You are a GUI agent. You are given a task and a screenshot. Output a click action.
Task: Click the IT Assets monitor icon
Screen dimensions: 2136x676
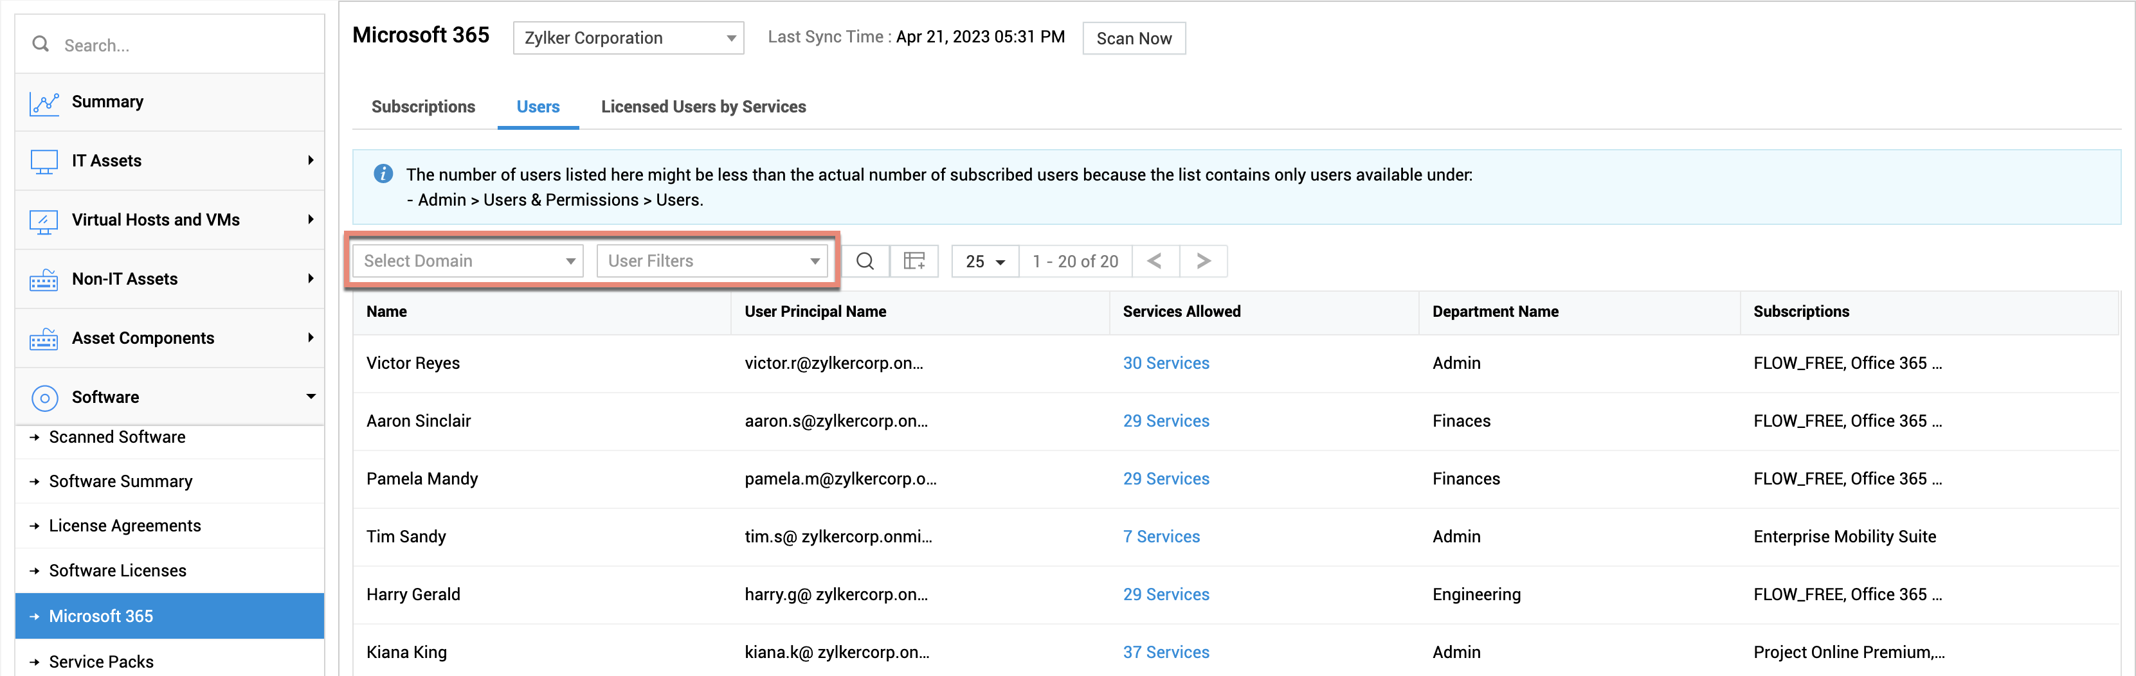pos(44,161)
